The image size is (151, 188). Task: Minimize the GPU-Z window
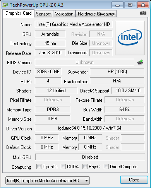(x=117, y=5)
